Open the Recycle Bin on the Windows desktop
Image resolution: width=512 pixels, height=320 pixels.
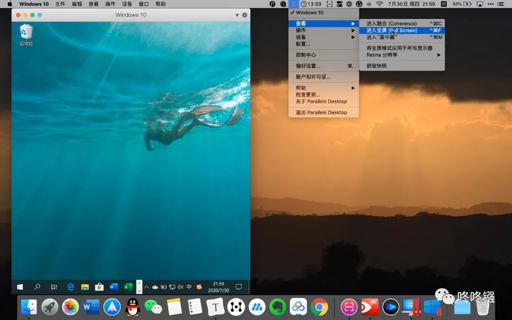[x=26, y=35]
